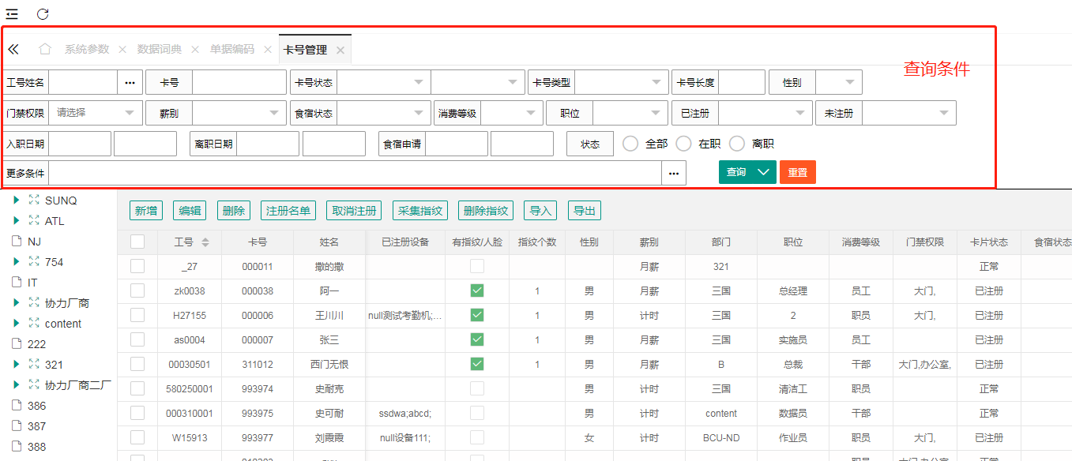Toggle the sidebar menu collapse icon
Screen dimensions: 1072x461
[x=12, y=13]
